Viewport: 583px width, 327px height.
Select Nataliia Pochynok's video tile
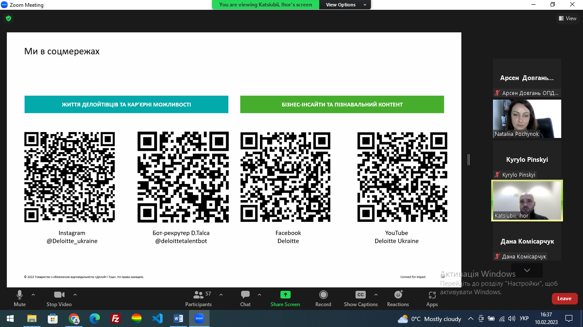pyautogui.click(x=527, y=119)
